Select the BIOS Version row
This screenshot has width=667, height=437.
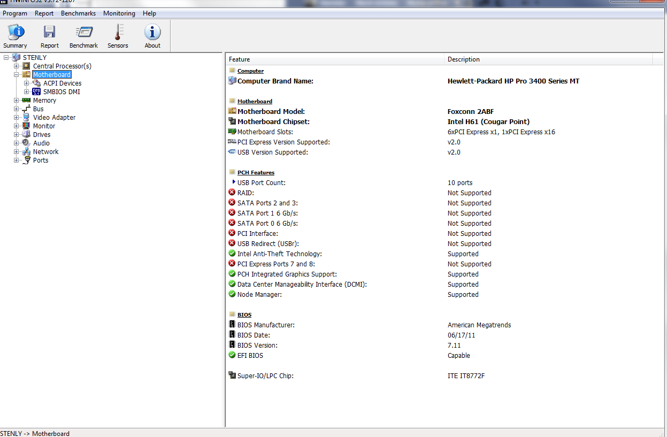tap(446, 345)
